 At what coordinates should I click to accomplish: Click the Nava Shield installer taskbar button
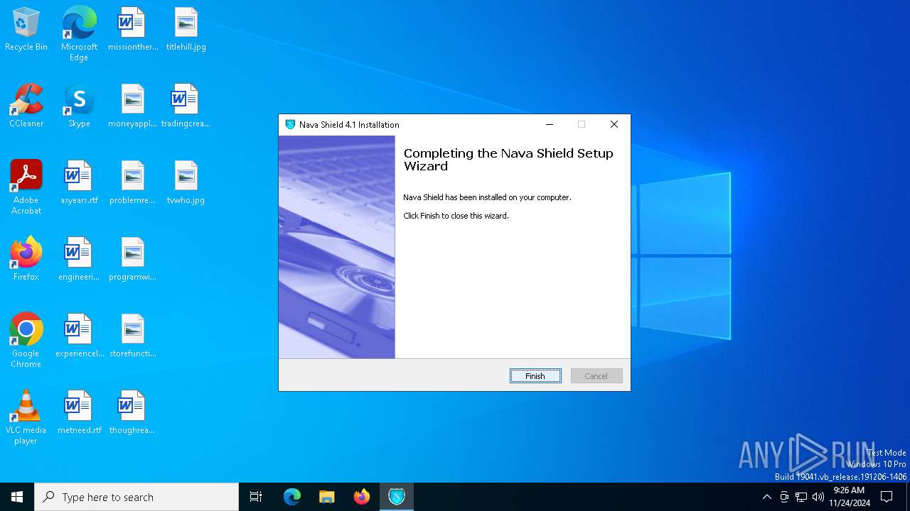(x=397, y=497)
